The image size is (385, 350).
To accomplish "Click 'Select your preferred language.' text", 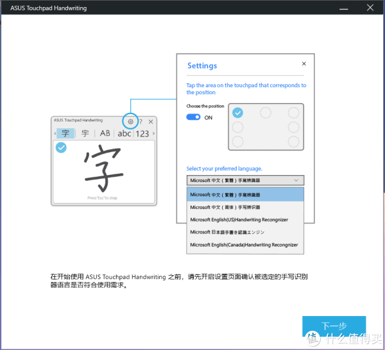I will (x=225, y=169).
